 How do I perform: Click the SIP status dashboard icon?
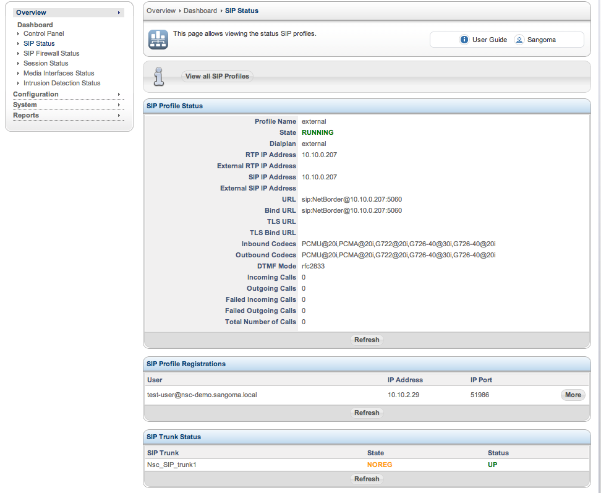[158, 40]
